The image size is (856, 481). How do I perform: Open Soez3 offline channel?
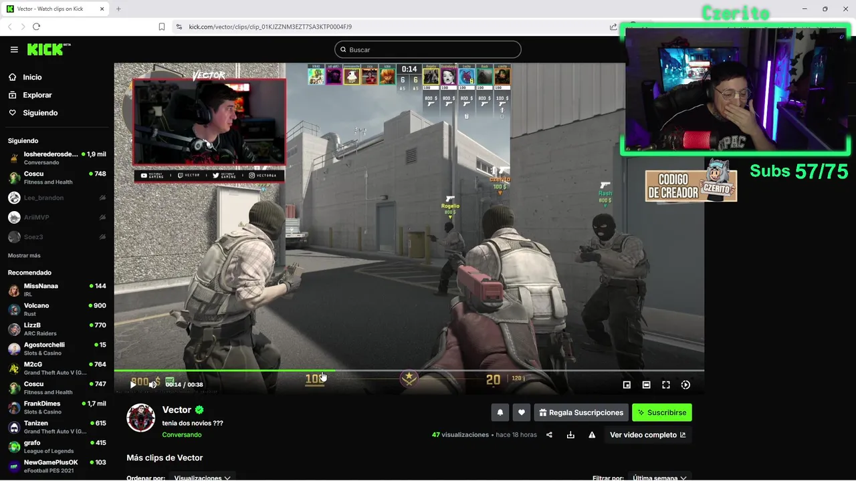pyautogui.click(x=57, y=236)
